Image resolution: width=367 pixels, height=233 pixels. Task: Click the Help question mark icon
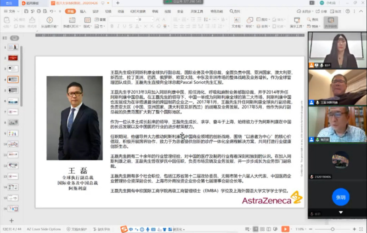point(348,11)
